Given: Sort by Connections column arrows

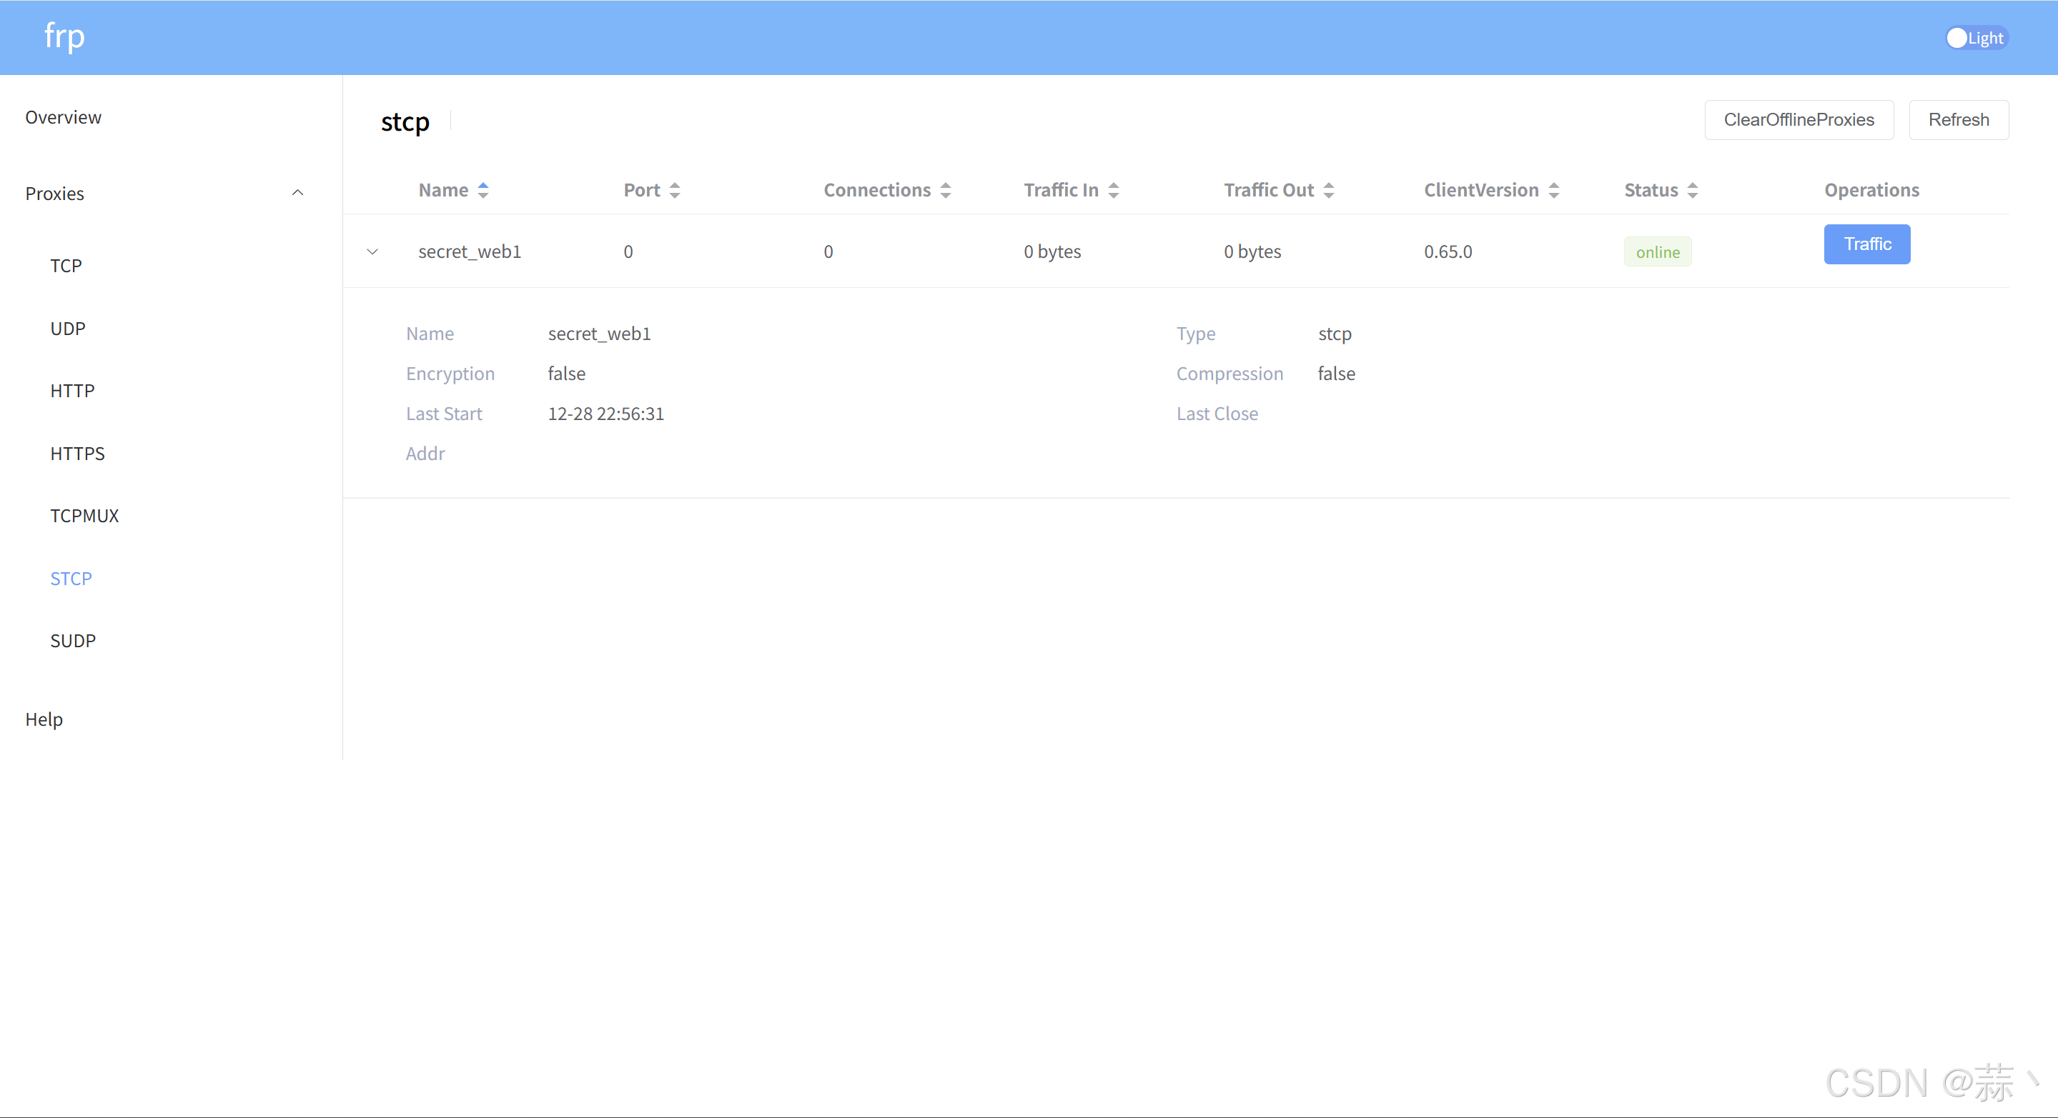Looking at the screenshot, I should (945, 190).
